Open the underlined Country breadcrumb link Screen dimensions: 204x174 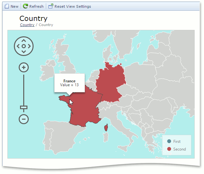(x=27, y=25)
